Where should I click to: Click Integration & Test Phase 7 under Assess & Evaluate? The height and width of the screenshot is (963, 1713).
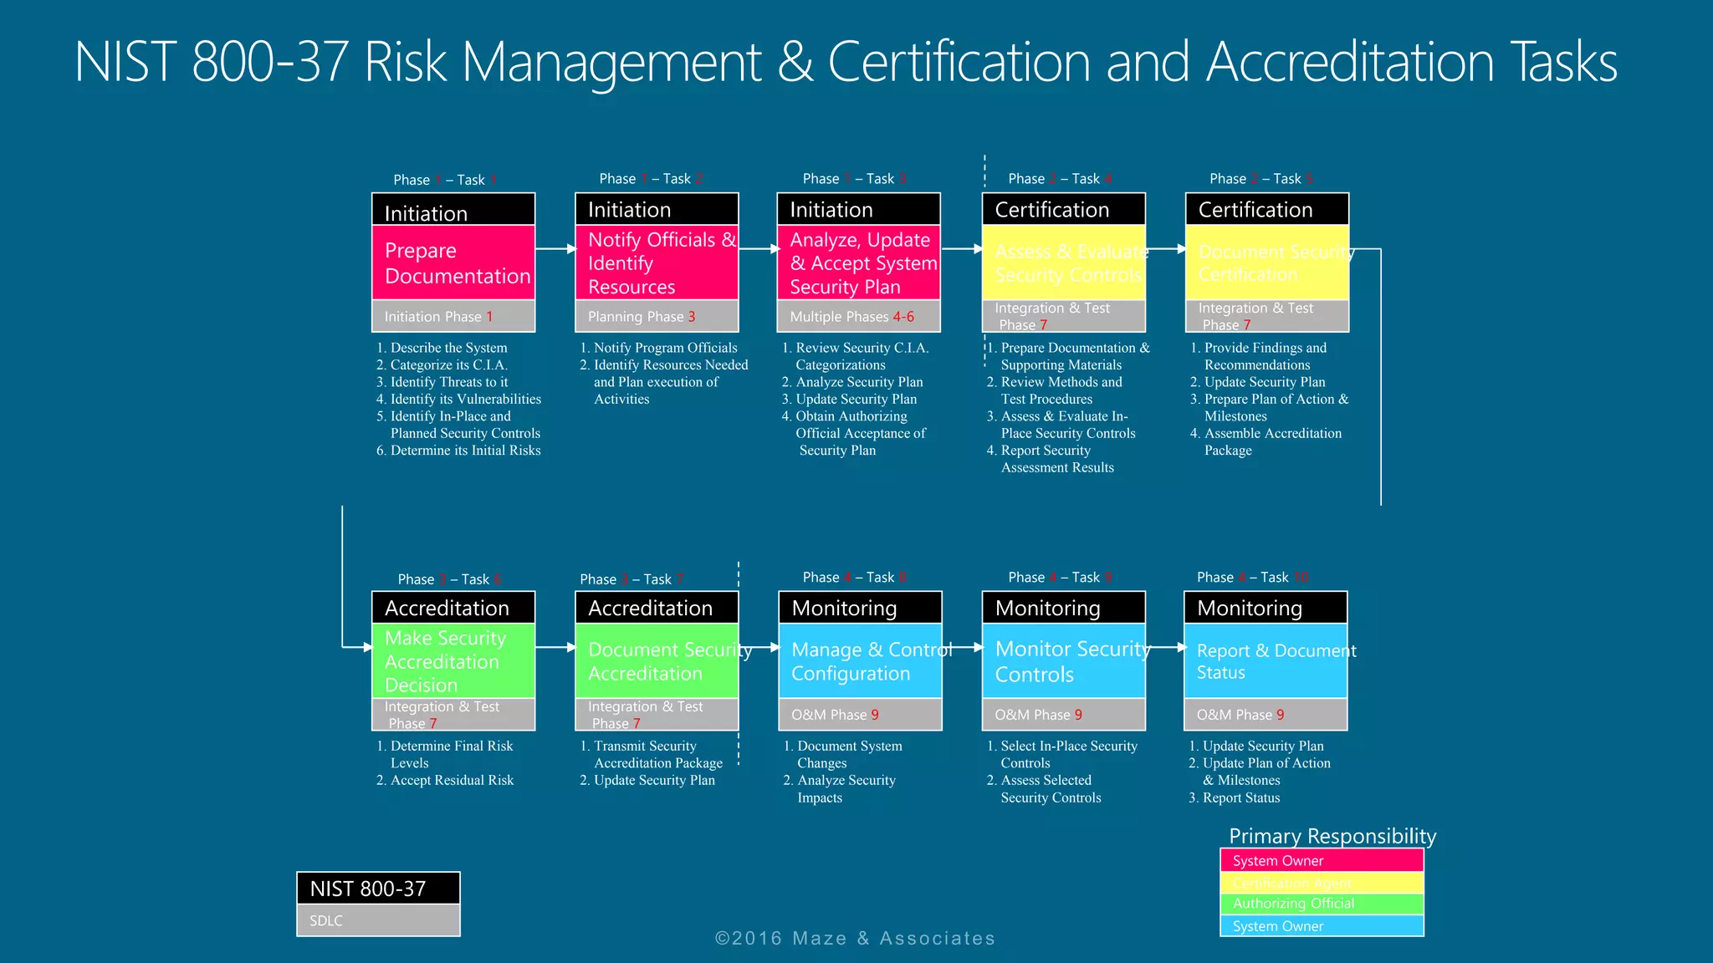[1064, 316]
